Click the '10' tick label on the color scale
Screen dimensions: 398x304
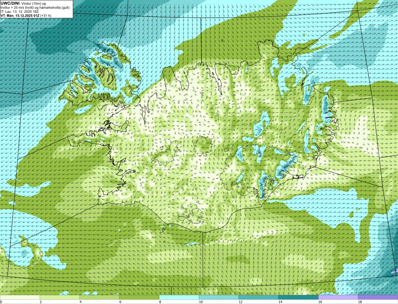pyautogui.click(x=201, y=302)
